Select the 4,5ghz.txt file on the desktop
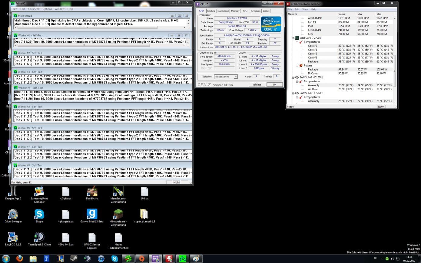421x263 pixels. click(66, 194)
